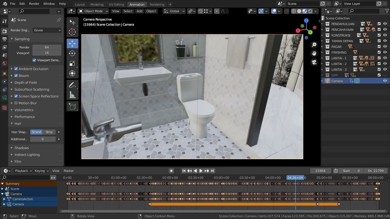This screenshot has width=390, height=219.
Task: Select the Cursor tool in viewport toolbar
Action: (72, 32)
